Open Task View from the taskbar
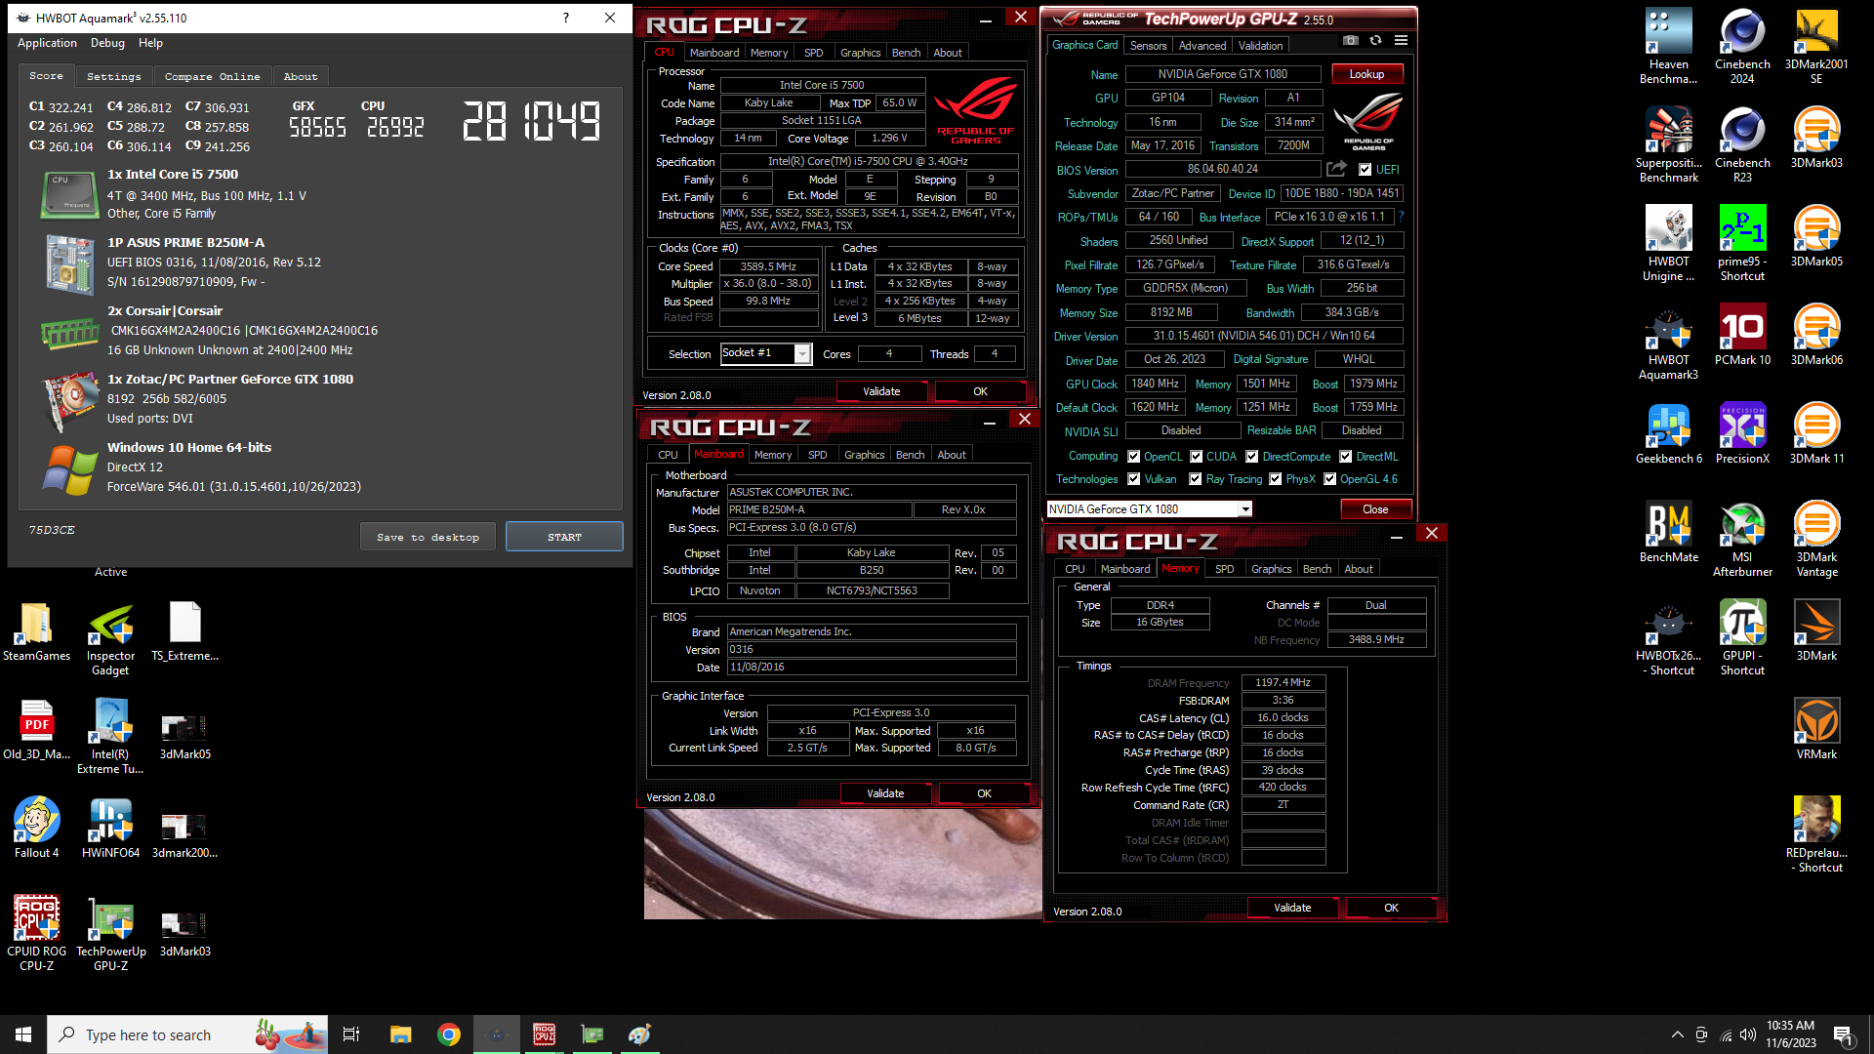 tap(351, 1034)
